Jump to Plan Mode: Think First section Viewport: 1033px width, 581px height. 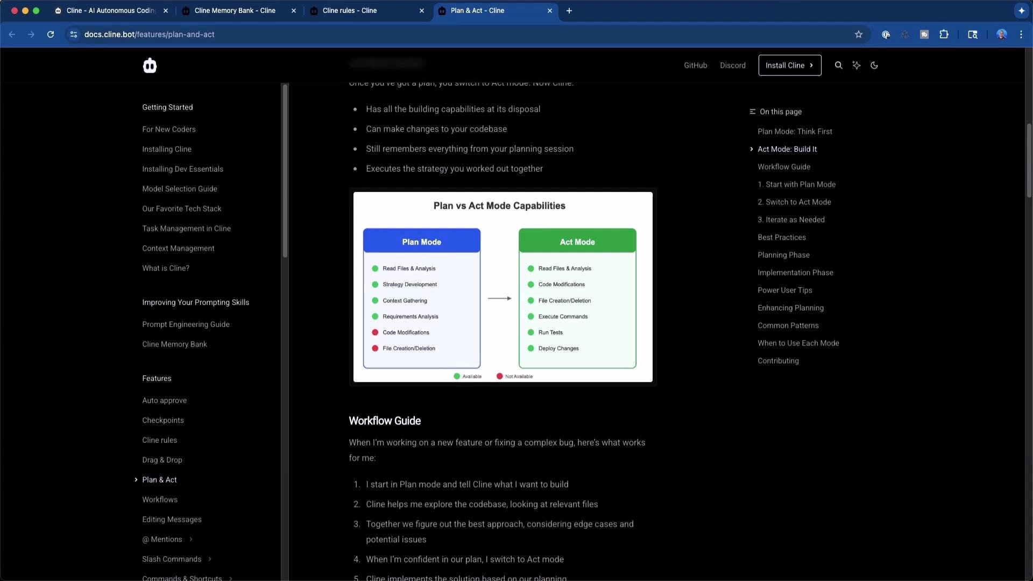[x=795, y=132]
